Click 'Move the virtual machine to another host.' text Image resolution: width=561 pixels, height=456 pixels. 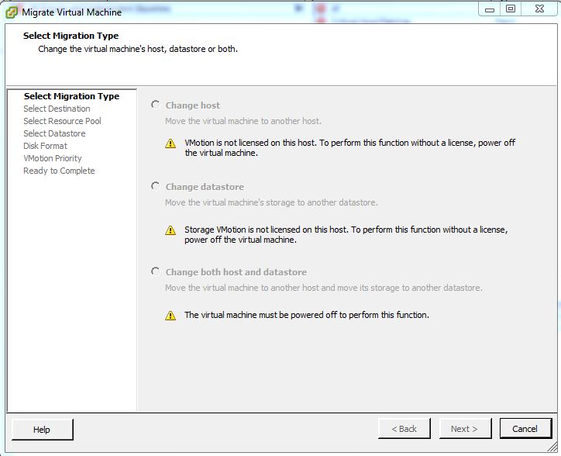click(x=243, y=121)
